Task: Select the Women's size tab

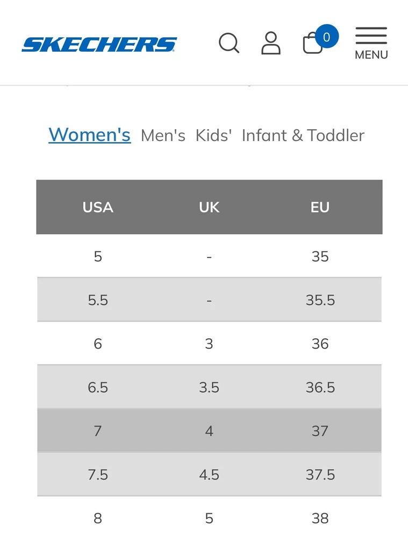Action: 90,135
